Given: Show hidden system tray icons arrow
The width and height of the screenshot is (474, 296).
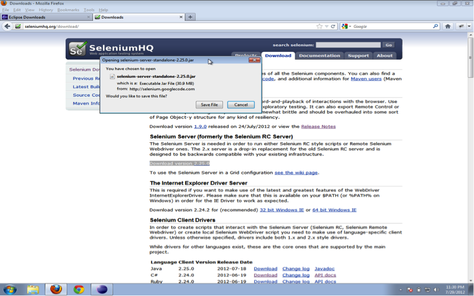Looking at the screenshot, I should (x=401, y=290).
